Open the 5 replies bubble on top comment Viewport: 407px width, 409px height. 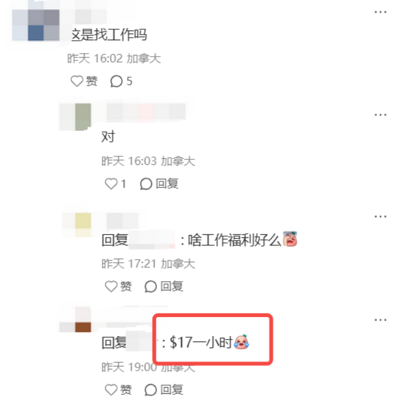tap(121, 81)
